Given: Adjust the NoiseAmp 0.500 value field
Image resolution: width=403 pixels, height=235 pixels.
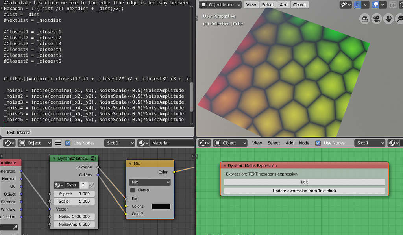Looking at the screenshot, I should (x=74, y=224).
